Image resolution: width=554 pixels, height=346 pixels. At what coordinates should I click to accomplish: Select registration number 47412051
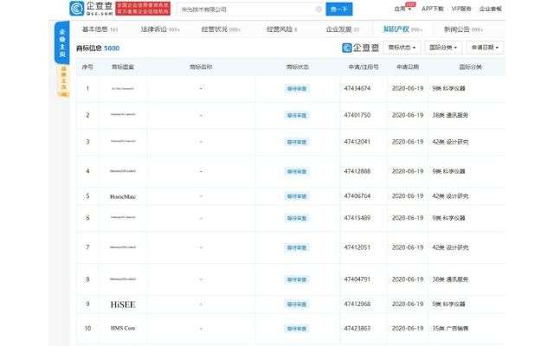pyautogui.click(x=358, y=247)
